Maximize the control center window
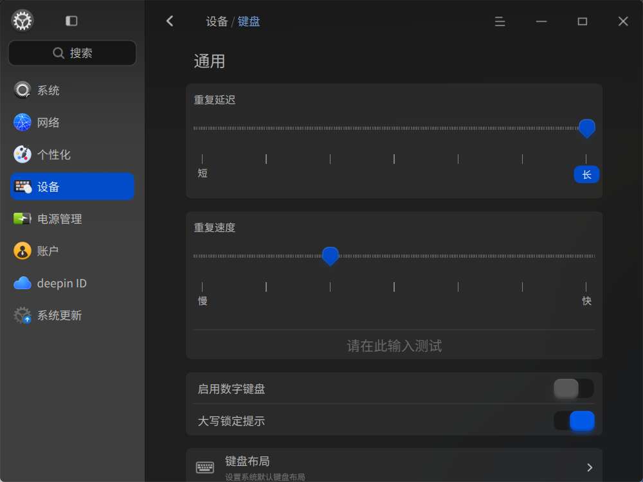 click(x=583, y=21)
